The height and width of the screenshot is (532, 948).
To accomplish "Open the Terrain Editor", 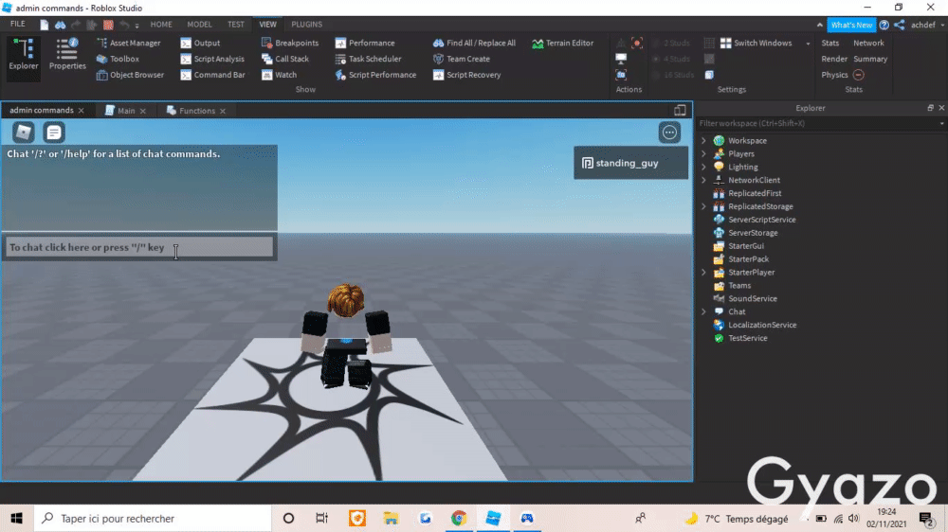I will click(x=563, y=43).
